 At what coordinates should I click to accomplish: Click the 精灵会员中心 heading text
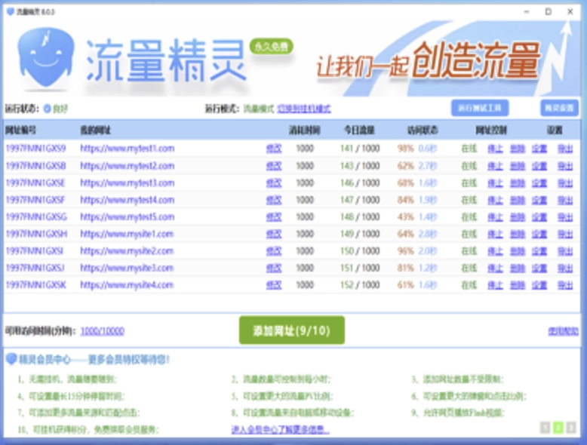45,360
